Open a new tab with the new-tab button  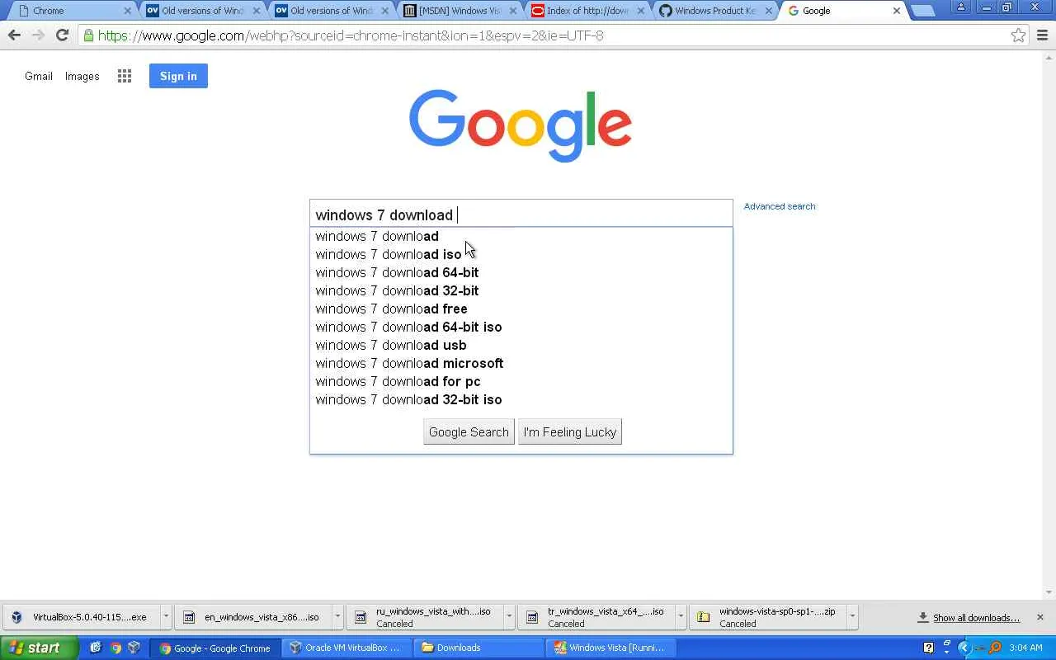922,11
